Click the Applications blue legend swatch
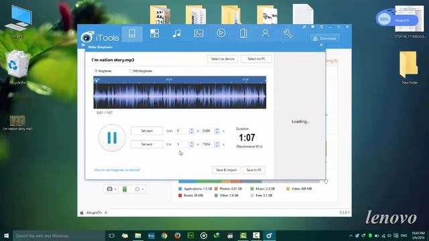Screen dimensions: 429x241 180,189
